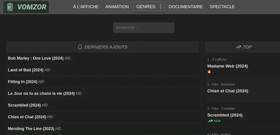The width and height of the screenshot is (280, 135).
Task: Open the GENRES dropdown
Action: coord(149,7)
